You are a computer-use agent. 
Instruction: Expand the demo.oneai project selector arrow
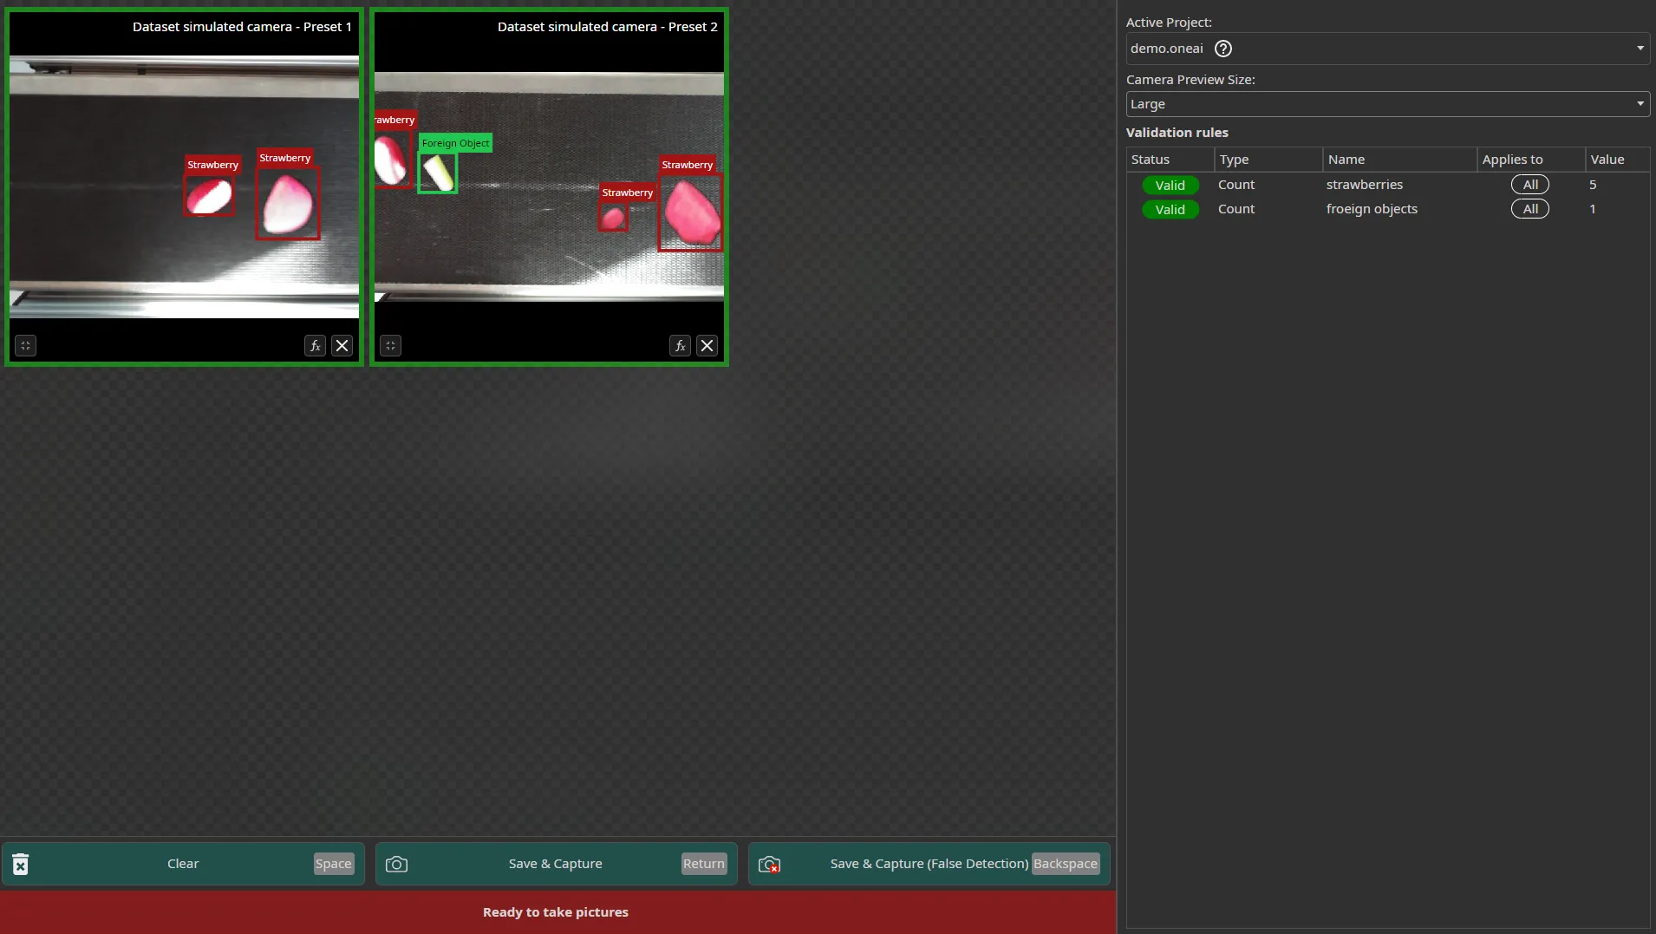point(1641,49)
